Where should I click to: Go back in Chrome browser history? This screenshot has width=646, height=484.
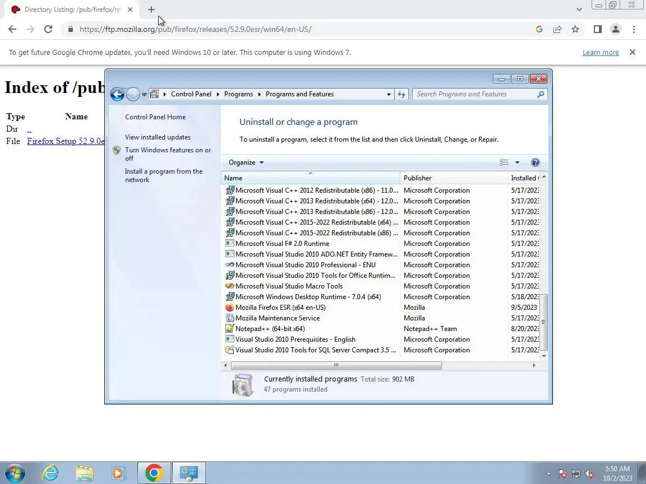pyautogui.click(x=12, y=29)
